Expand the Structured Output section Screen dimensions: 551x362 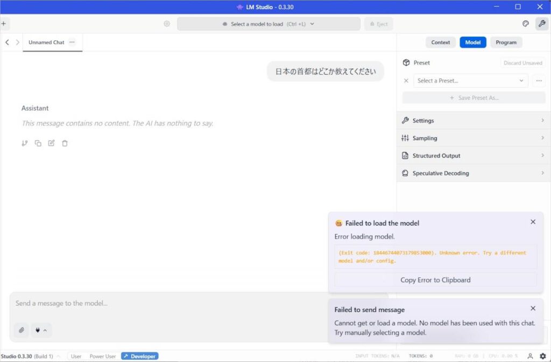[473, 156]
